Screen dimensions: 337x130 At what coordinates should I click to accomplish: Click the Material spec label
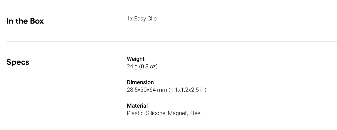coord(137,106)
